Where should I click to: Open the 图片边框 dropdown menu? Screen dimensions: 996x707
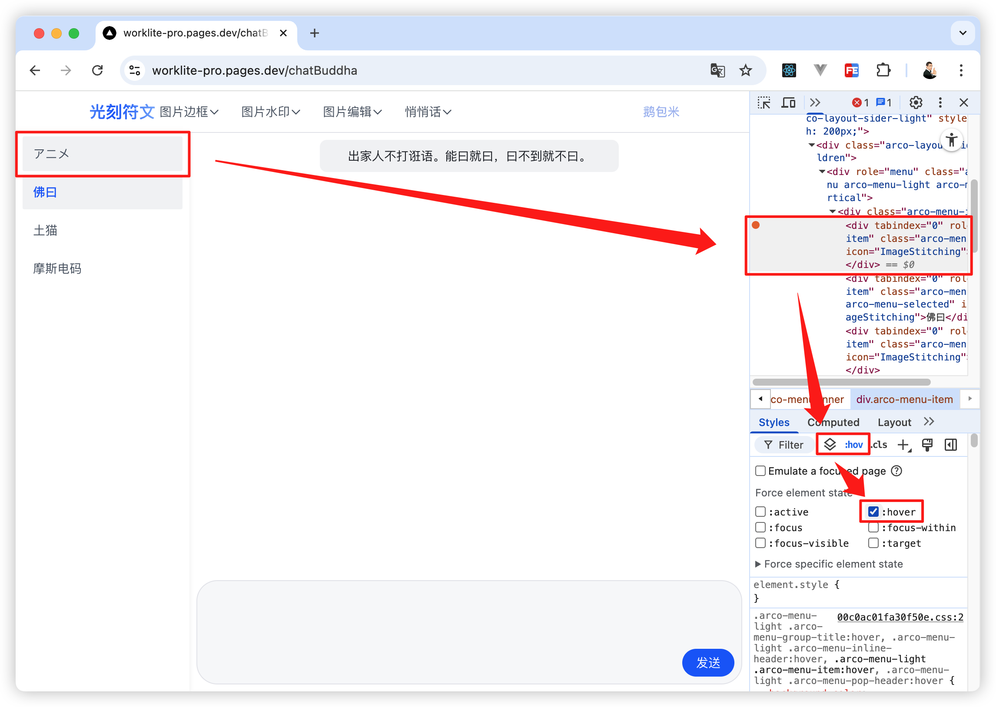189,112
